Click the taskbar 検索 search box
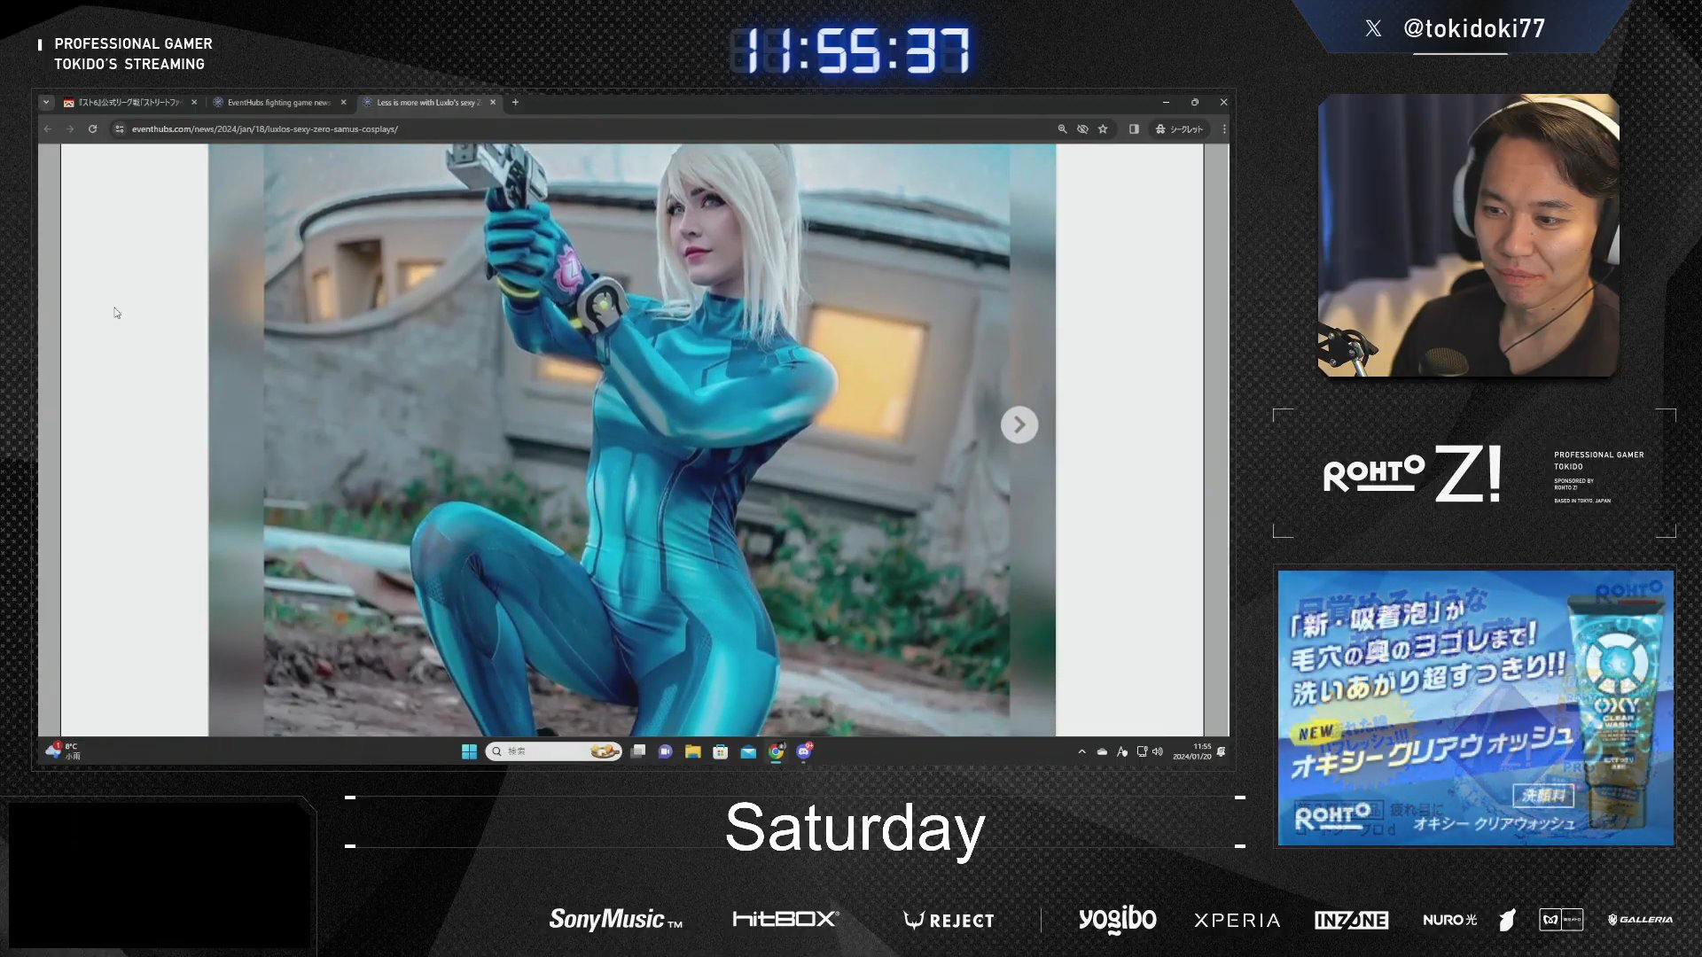The height and width of the screenshot is (957, 1702). pyautogui.click(x=553, y=751)
